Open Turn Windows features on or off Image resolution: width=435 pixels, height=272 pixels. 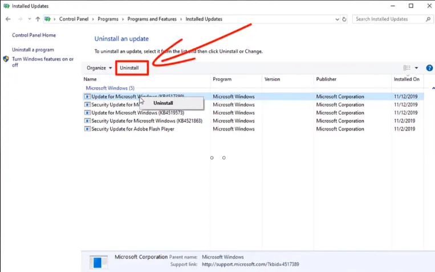43,62
